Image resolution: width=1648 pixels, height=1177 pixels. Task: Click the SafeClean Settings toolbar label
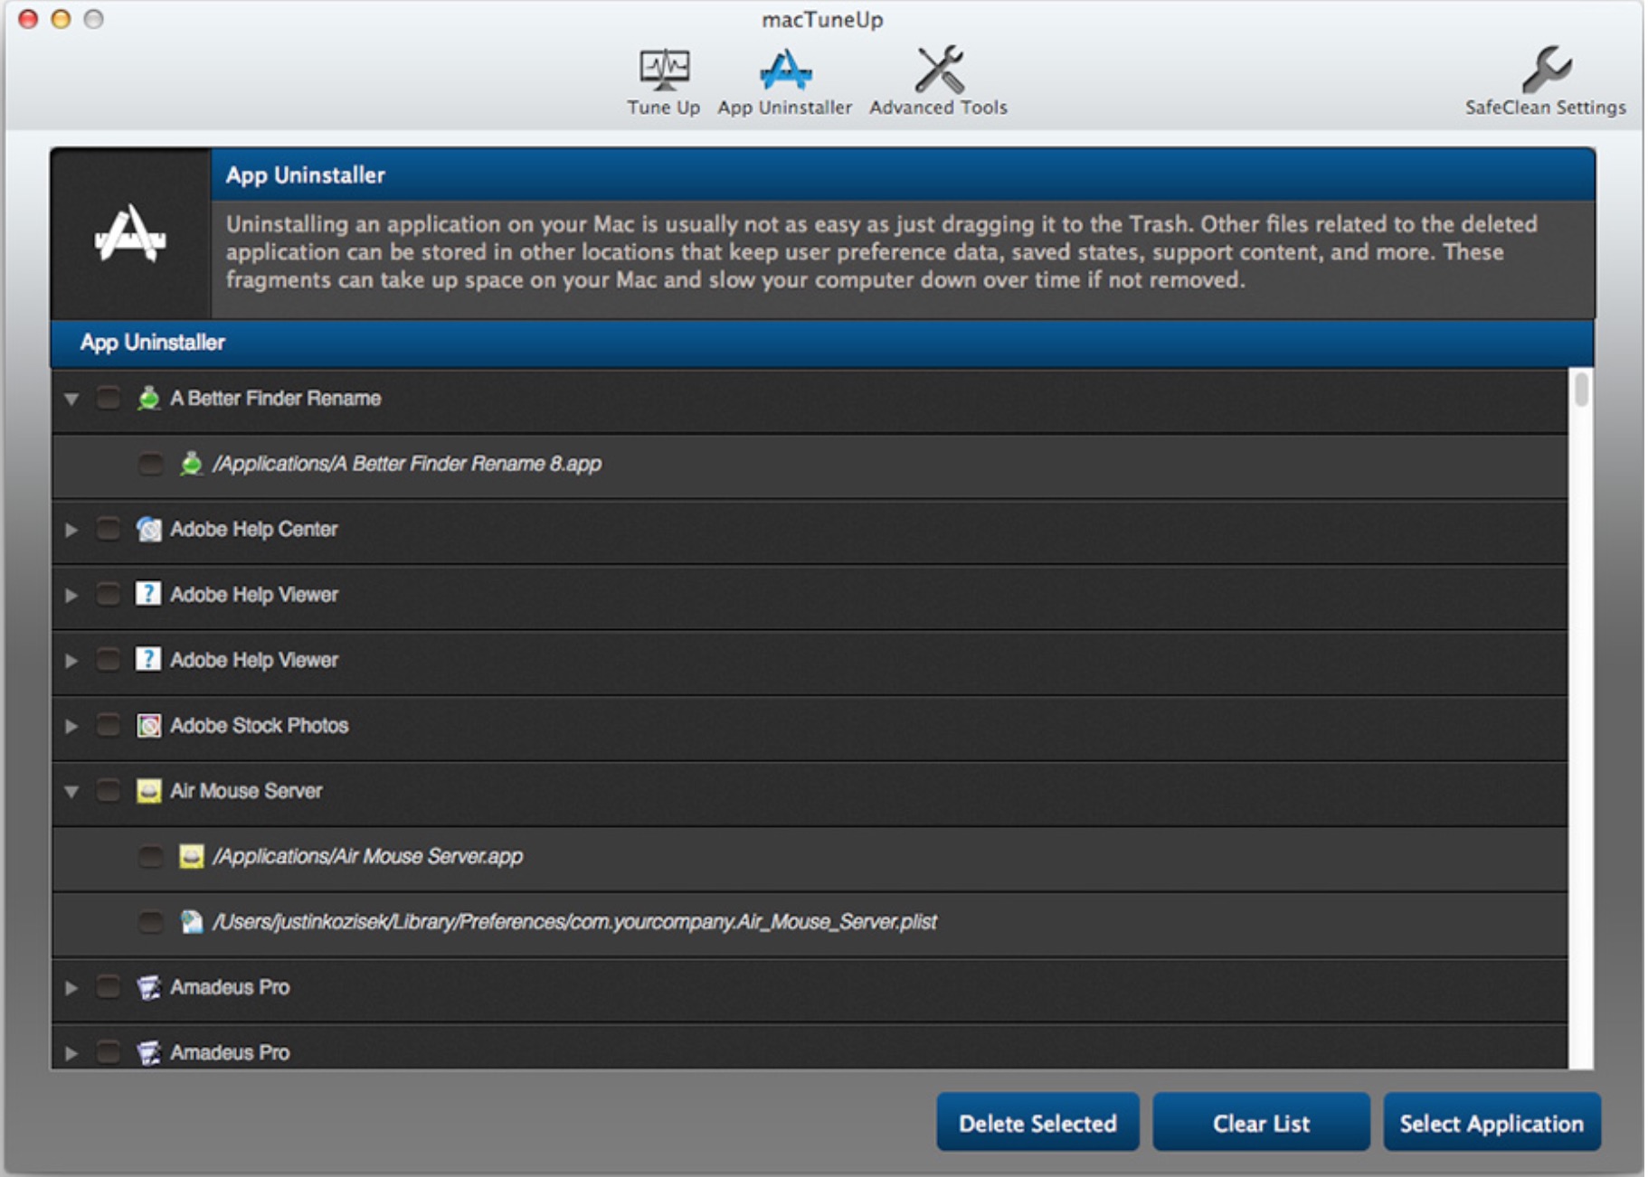[x=1546, y=108]
